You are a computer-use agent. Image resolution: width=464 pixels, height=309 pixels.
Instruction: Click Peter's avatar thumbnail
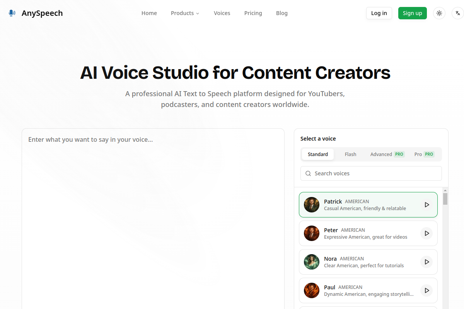312,233
